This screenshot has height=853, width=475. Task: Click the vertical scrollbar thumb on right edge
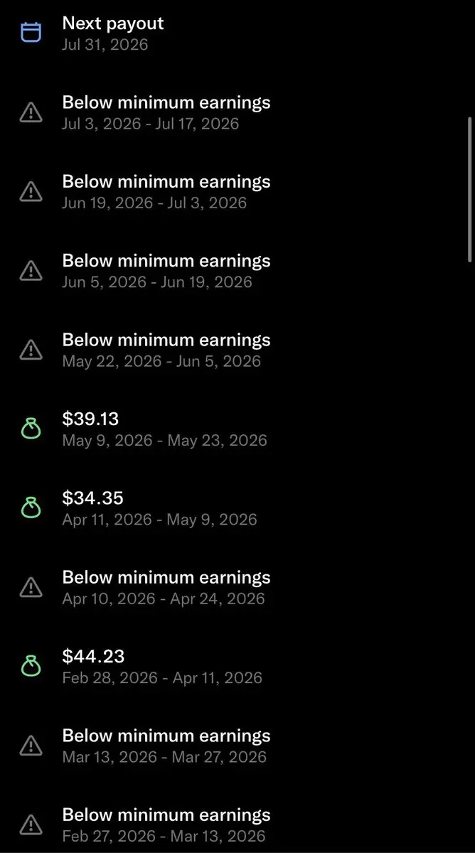click(x=469, y=190)
